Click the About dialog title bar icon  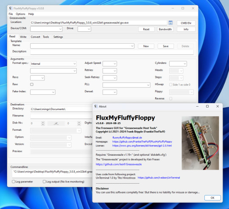(x=96, y=106)
